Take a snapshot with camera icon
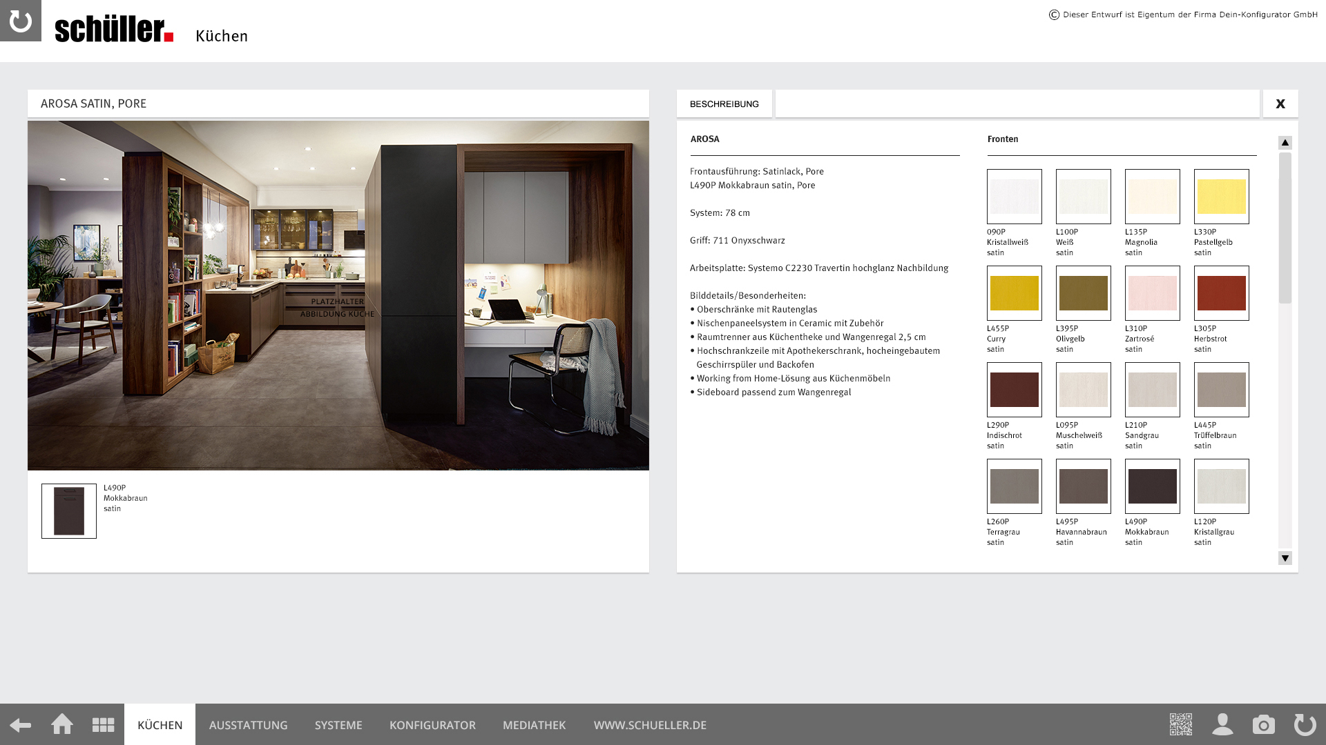The image size is (1326, 745). pos(1264,725)
